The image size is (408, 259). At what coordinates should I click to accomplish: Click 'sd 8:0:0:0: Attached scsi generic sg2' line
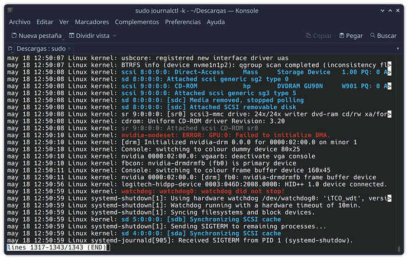coord(148,79)
